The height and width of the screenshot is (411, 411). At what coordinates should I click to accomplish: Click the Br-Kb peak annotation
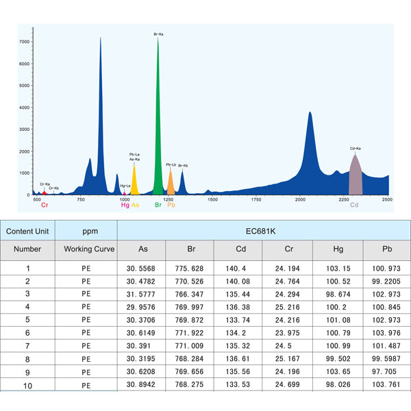point(183,166)
